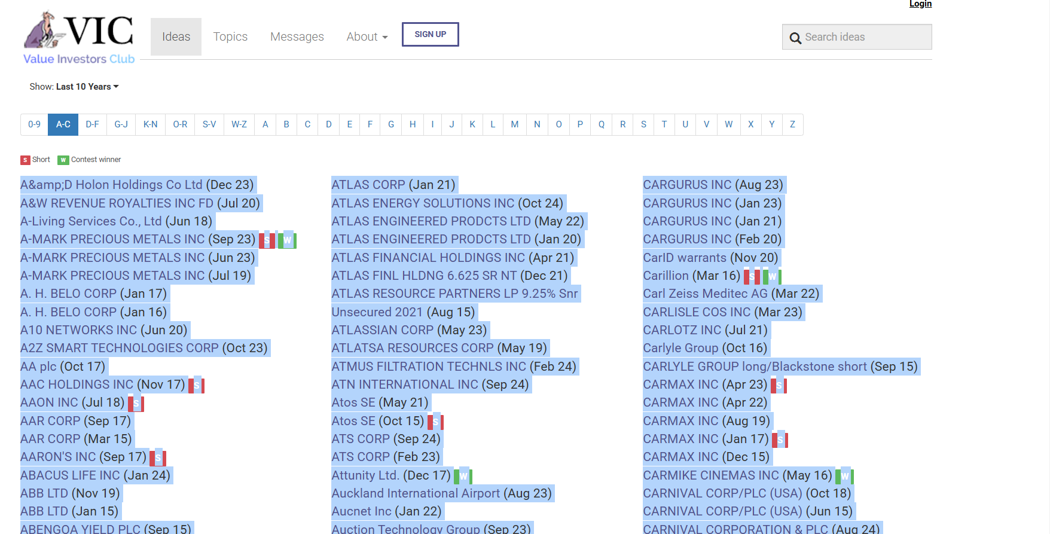Open the Messages page
This screenshot has height=534, width=1050.
(297, 36)
